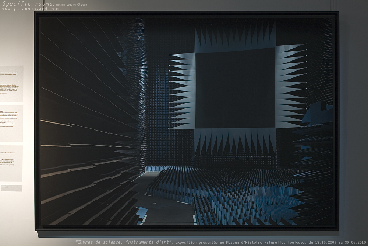Image resolution: width=368 pixels, height=246 pixels.
Task: Click the "Yohann Gozard © 2009" credit
Action: click(x=71, y=4)
